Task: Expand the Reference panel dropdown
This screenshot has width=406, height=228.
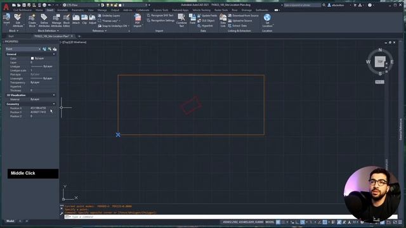Action: pos(100,31)
